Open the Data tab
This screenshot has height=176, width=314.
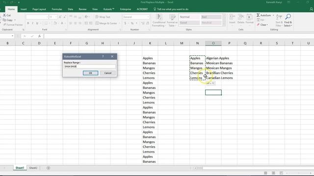click(x=70, y=9)
